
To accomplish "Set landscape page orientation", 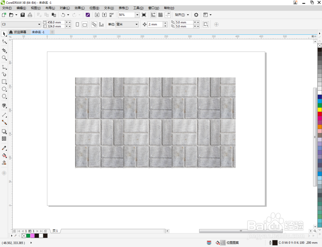I will (85, 24).
